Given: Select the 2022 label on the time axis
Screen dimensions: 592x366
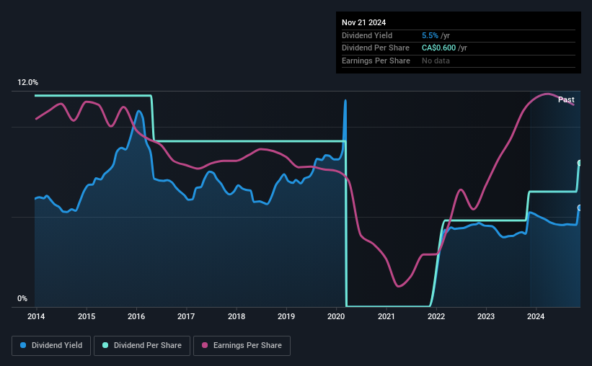Looking at the screenshot, I should pos(436,316).
